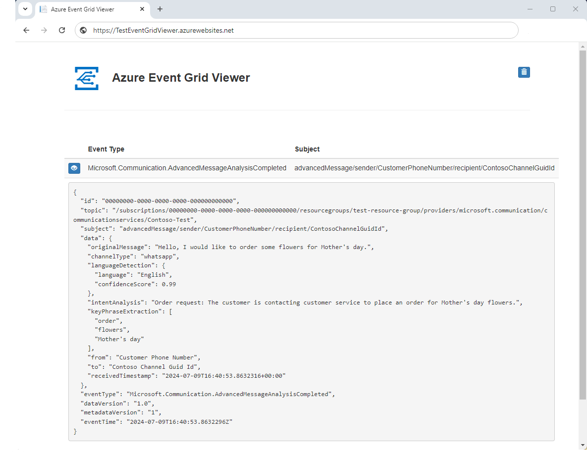Screen dimensions: 587x455
Task: Click the browser forward arrow
Action: (x=44, y=30)
